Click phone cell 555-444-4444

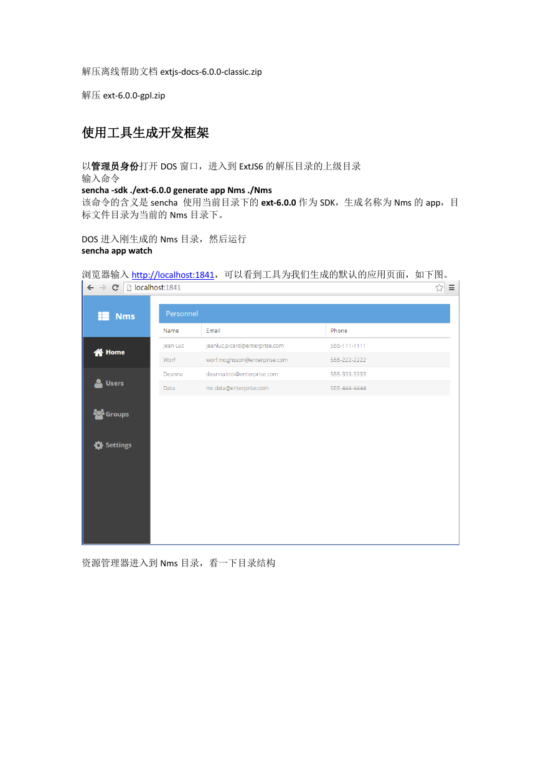(x=348, y=388)
